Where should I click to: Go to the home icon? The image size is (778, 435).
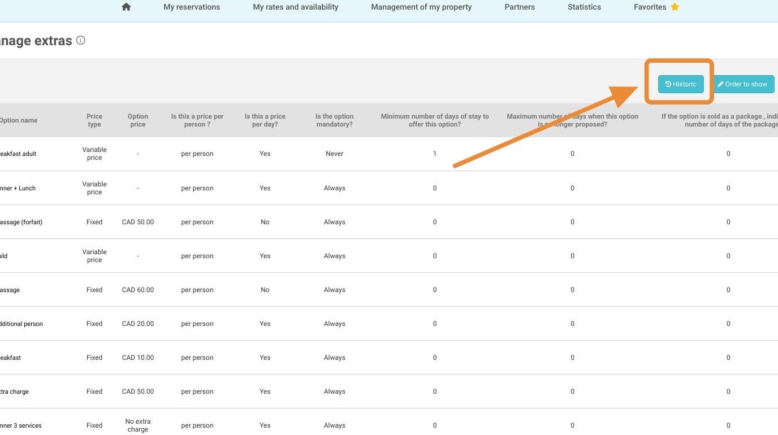pos(126,7)
